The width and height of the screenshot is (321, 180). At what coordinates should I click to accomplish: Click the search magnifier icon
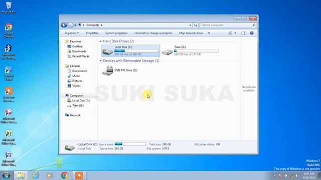pyautogui.click(x=254, y=25)
